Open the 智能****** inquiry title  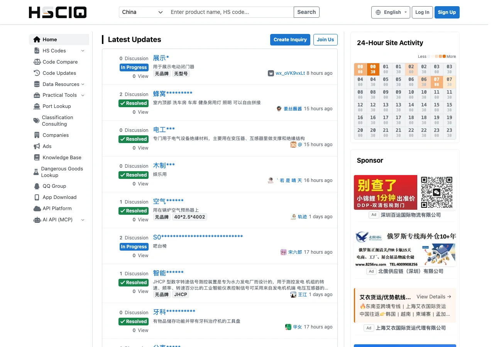(x=168, y=273)
